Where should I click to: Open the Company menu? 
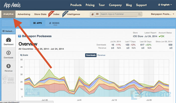click(115, 5)
